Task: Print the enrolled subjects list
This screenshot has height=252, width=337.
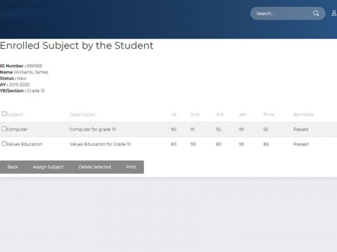Action: coord(131,167)
